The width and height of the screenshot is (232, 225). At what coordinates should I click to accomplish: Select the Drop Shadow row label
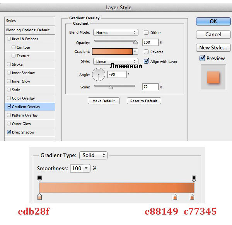coord(23,132)
